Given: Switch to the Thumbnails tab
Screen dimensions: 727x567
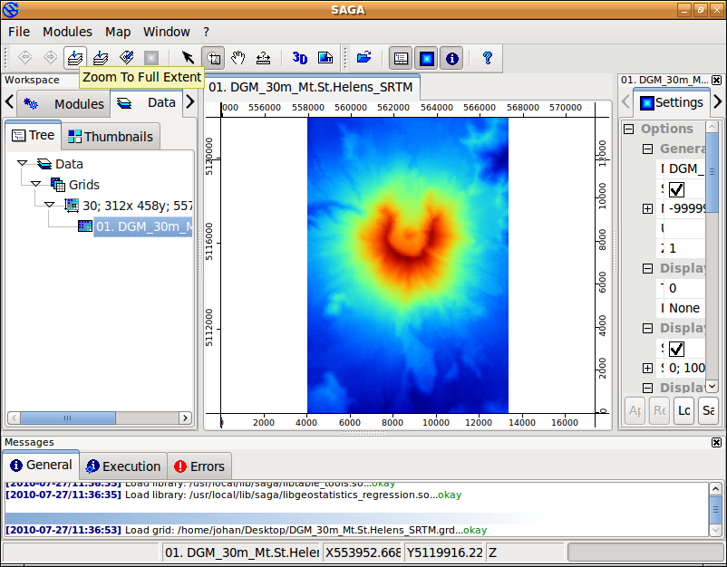Looking at the screenshot, I should pos(109,137).
